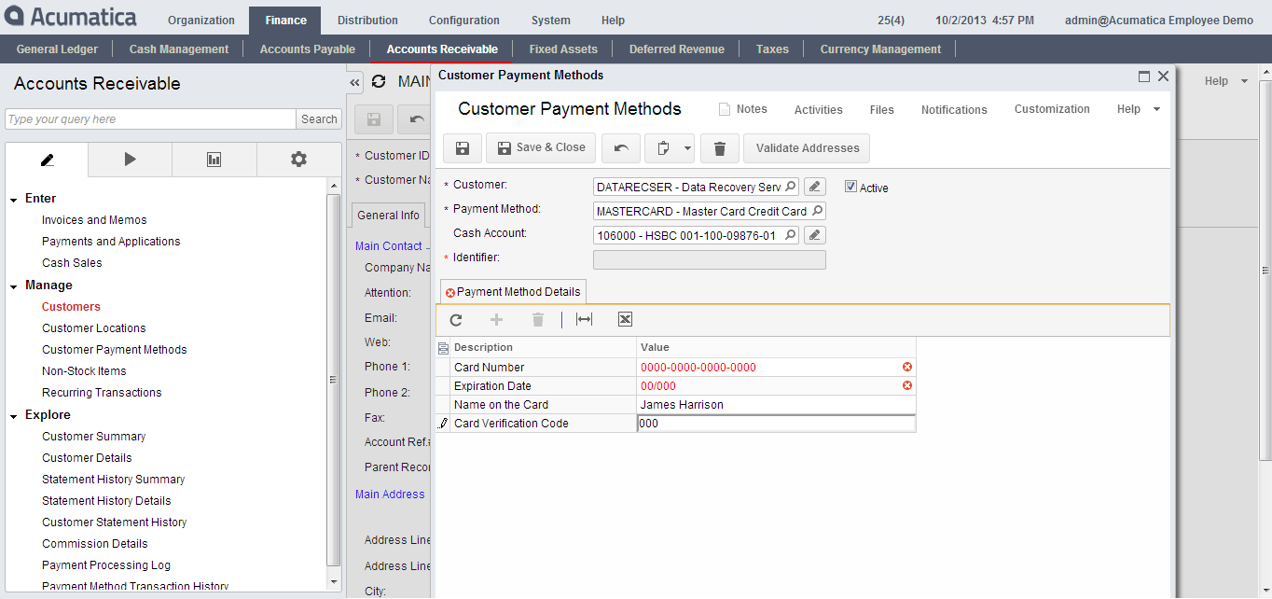The height and width of the screenshot is (599, 1272).
Task: Open the Organization module menu
Action: pos(201,21)
